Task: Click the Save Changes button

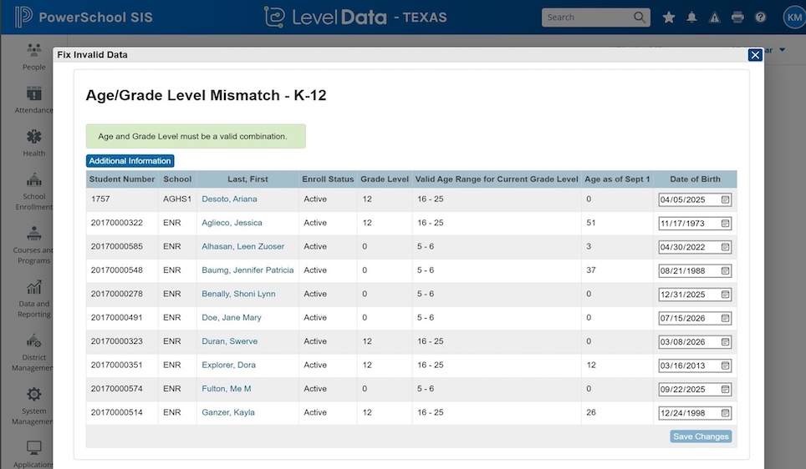Action: coord(701,436)
